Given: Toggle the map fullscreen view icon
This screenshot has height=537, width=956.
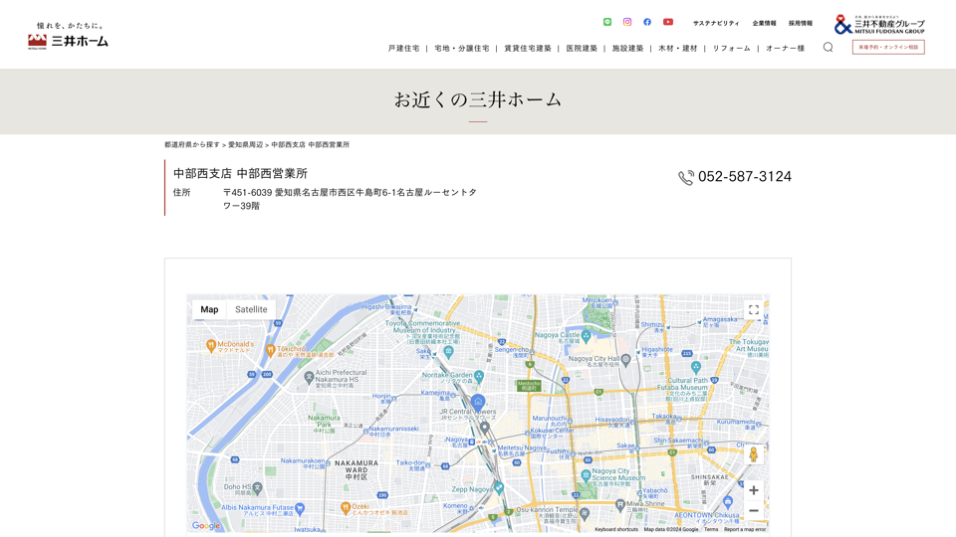Looking at the screenshot, I should point(754,310).
